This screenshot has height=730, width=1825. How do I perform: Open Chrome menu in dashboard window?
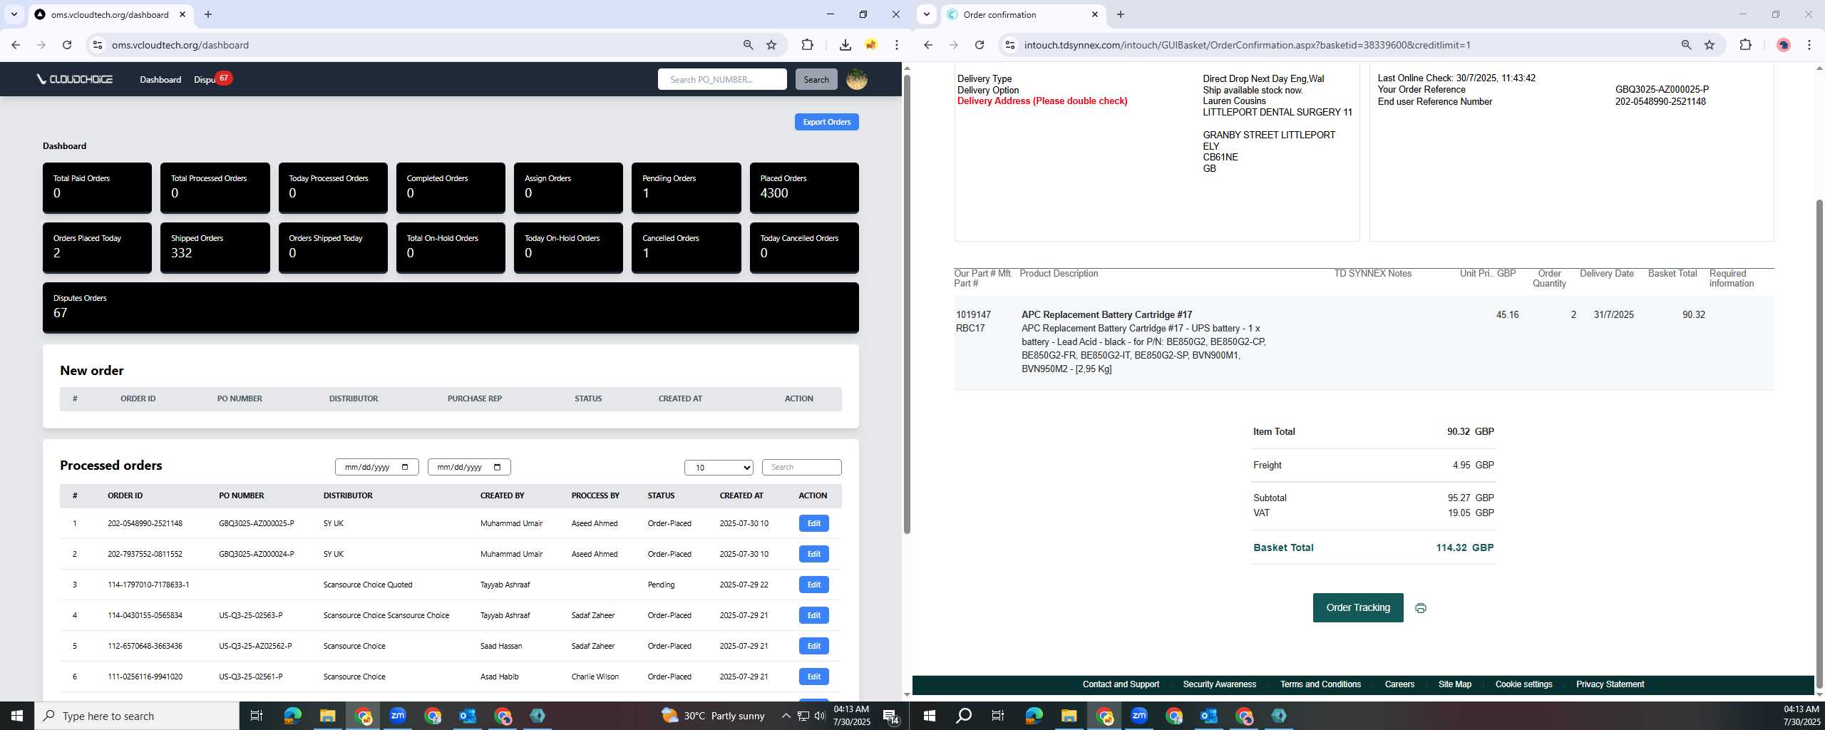coord(897,45)
